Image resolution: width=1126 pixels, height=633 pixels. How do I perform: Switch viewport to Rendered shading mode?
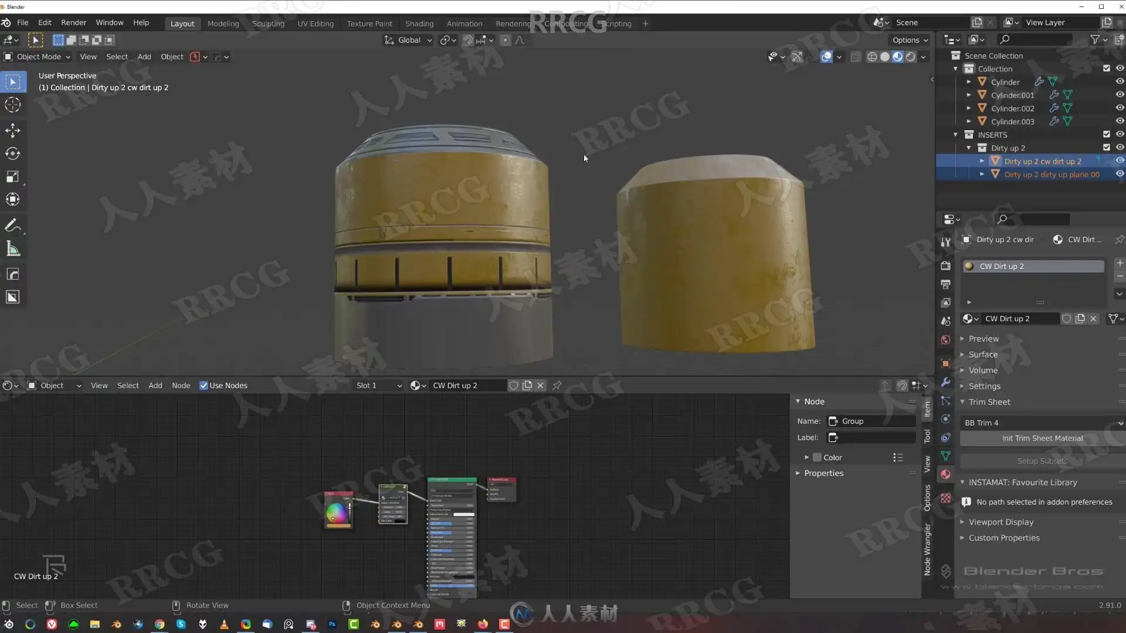pyautogui.click(x=910, y=57)
